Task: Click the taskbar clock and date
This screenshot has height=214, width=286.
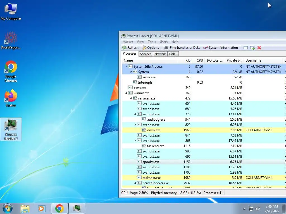Action: pos(272,209)
